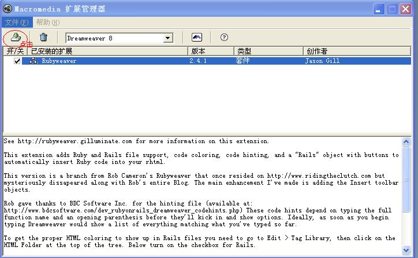
Task: Sort by the 已安装的扩展 column header
Action: tap(108, 51)
